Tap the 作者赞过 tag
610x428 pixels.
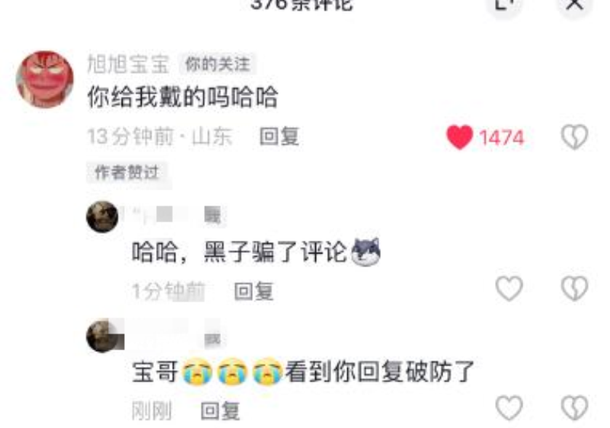127,172
